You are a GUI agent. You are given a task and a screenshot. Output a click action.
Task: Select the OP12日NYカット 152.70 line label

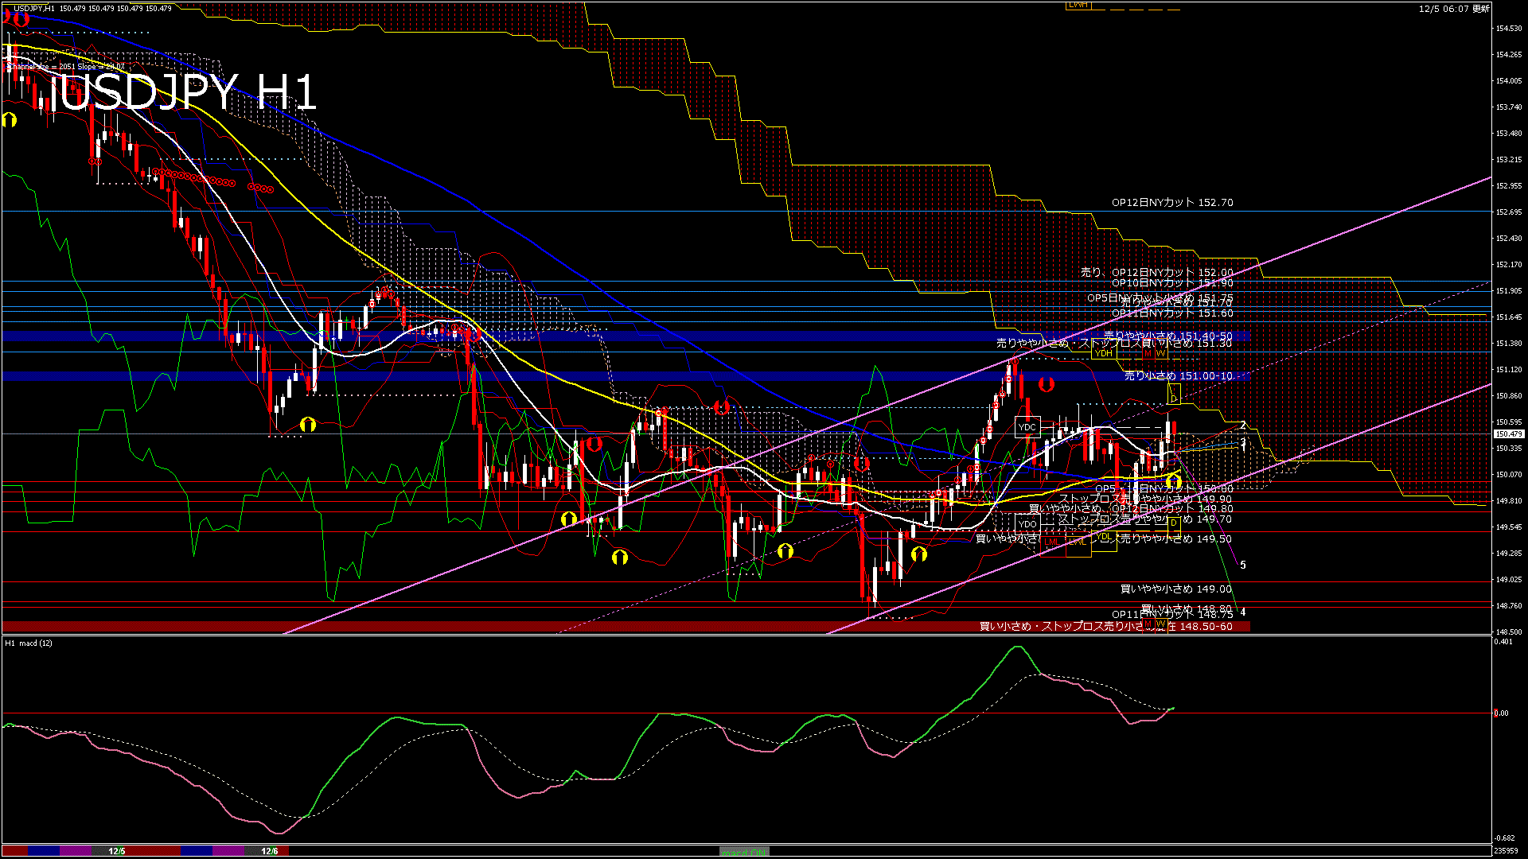(x=1172, y=203)
